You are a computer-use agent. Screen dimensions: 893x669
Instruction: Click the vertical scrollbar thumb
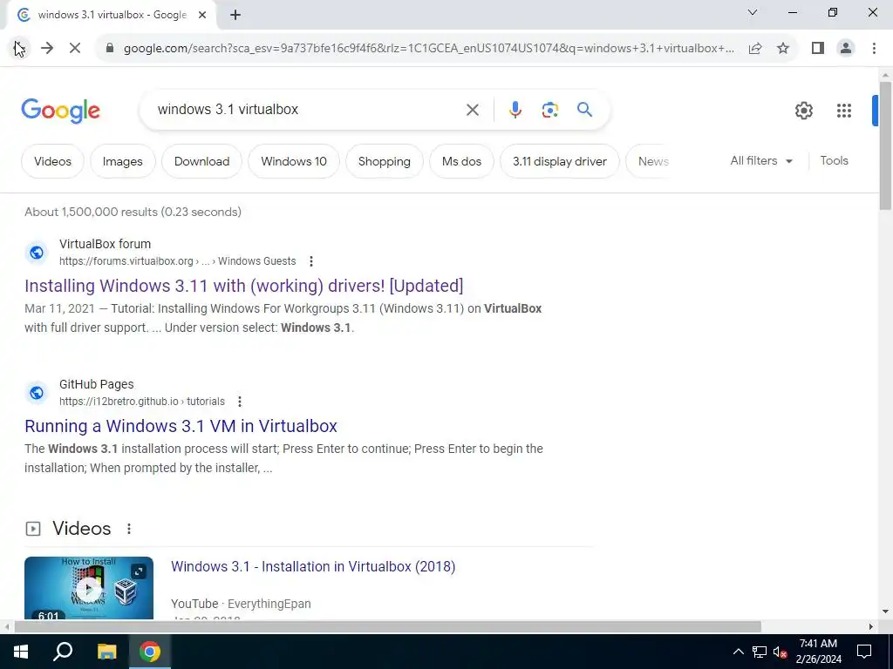pyautogui.click(x=885, y=145)
